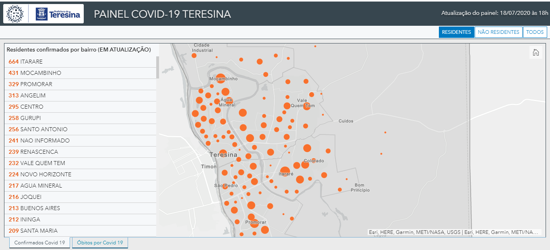The image size is (550, 250).
Task: Click the Timon map label
Action: tap(209, 167)
